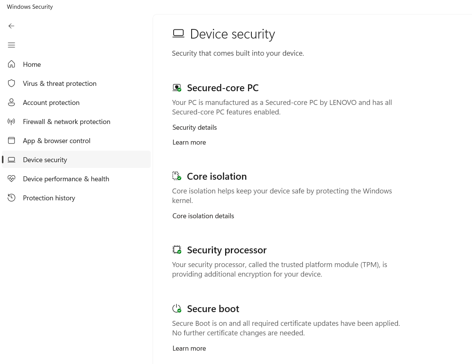Click the Secured-core PC status icon

(177, 88)
